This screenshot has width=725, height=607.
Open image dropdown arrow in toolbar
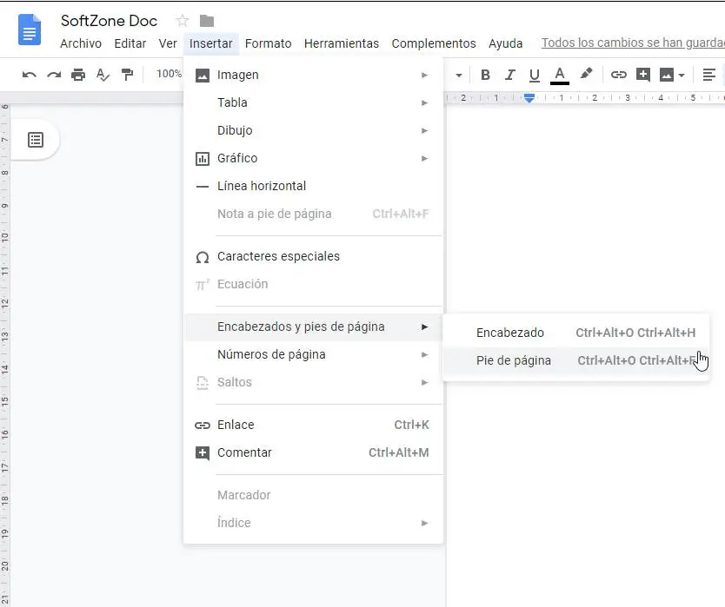click(x=682, y=76)
